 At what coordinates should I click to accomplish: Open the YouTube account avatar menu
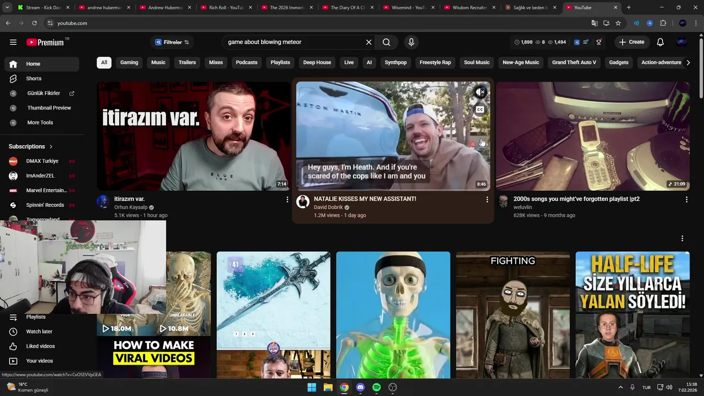(681, 42)
